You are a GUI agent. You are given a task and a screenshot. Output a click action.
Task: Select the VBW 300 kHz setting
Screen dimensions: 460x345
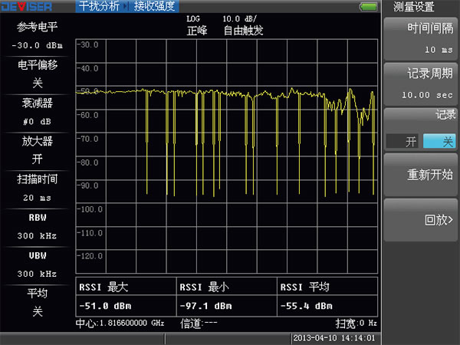click(x=38, y=264)
